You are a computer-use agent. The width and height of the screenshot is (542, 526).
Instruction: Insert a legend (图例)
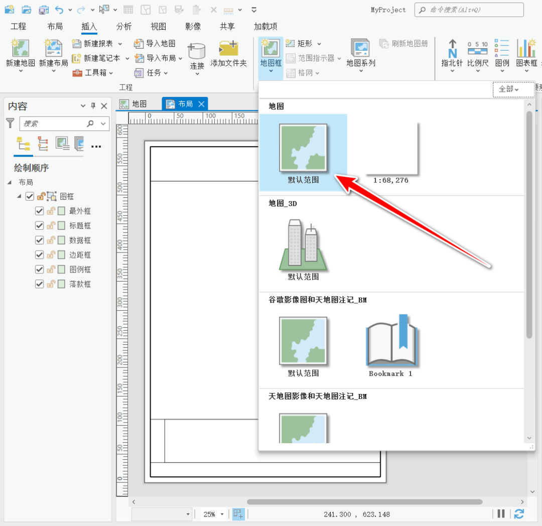[502, 55]
